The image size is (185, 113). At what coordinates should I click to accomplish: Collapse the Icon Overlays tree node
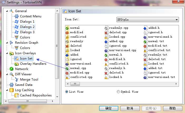(7, 53)
